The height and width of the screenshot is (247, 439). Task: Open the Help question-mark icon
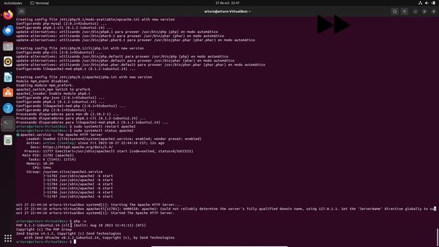pos(8,108)
